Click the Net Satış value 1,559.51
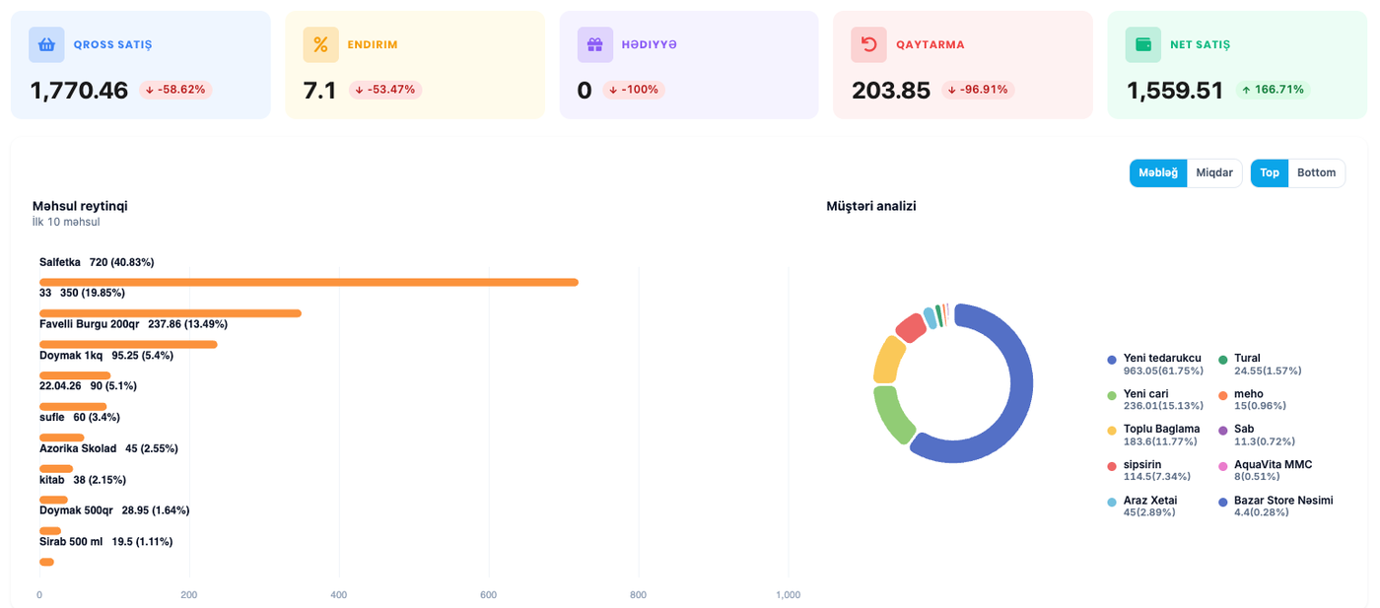The width and height of the screenshot is (1380, 608). [1175, 91]
